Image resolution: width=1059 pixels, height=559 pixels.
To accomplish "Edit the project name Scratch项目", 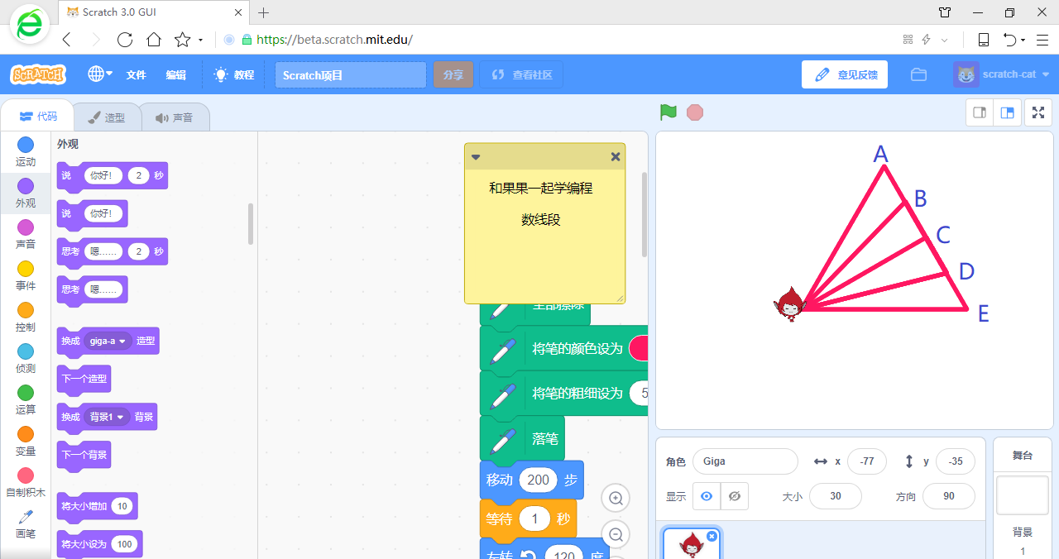I will [351, 75].
